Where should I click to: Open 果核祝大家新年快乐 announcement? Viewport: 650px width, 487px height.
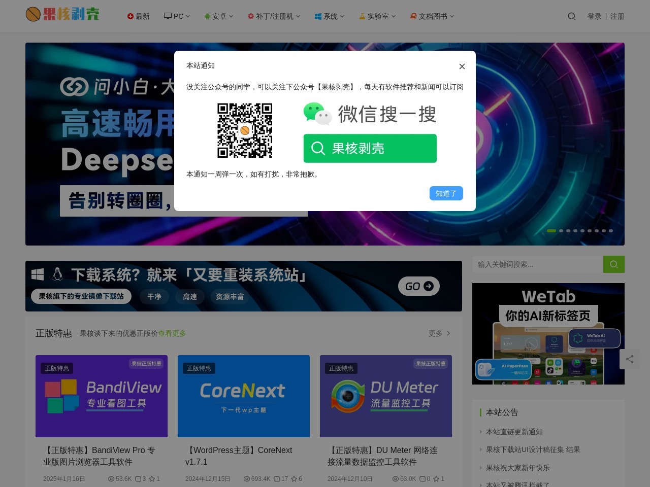(x=518, y=468)
